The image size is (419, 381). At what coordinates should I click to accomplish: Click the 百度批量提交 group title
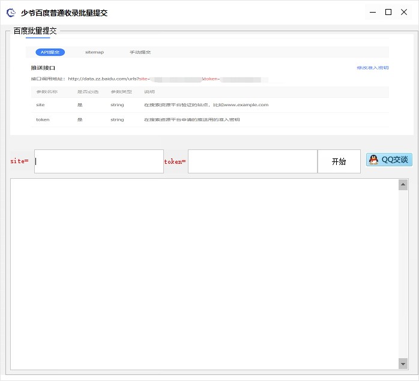(35, 31)
